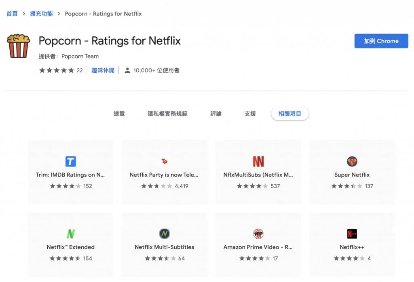Select the green Netflix Extended icon

(x=70, y=233)
